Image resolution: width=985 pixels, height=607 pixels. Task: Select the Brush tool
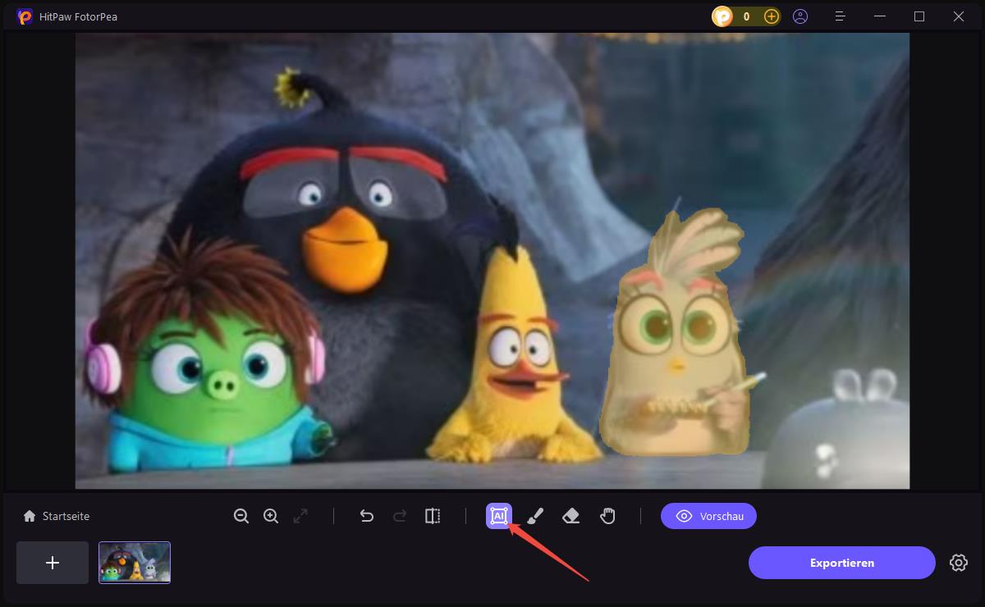tap(534, 516)
